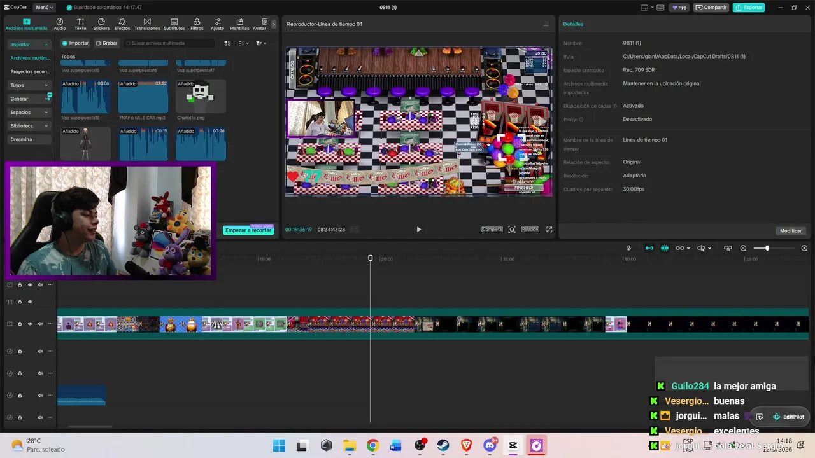Click the Grabar button

click(106, 43)
